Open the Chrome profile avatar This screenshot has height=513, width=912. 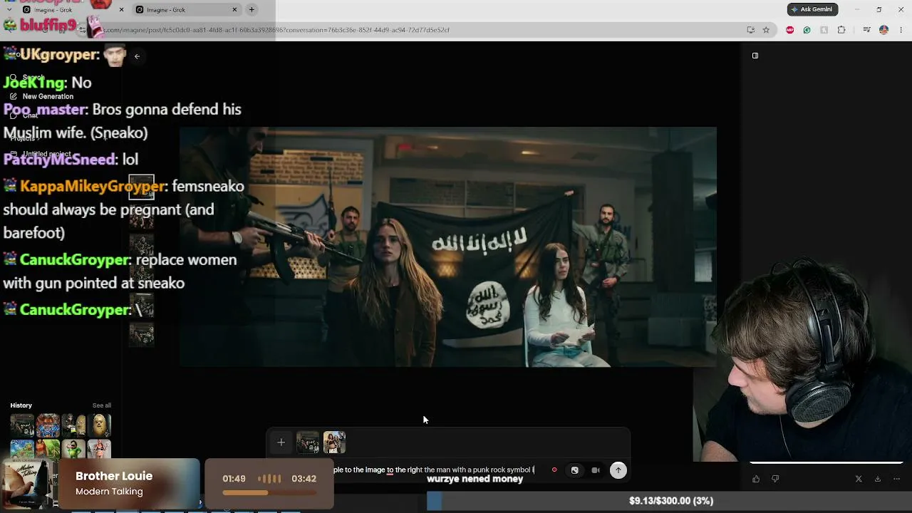tap(883, 30)
